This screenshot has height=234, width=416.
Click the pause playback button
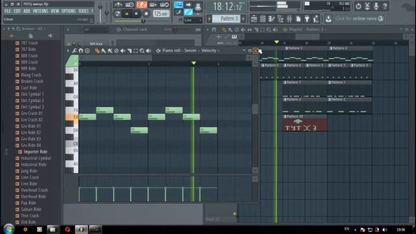pyautogui.click(x=127, y=14)
